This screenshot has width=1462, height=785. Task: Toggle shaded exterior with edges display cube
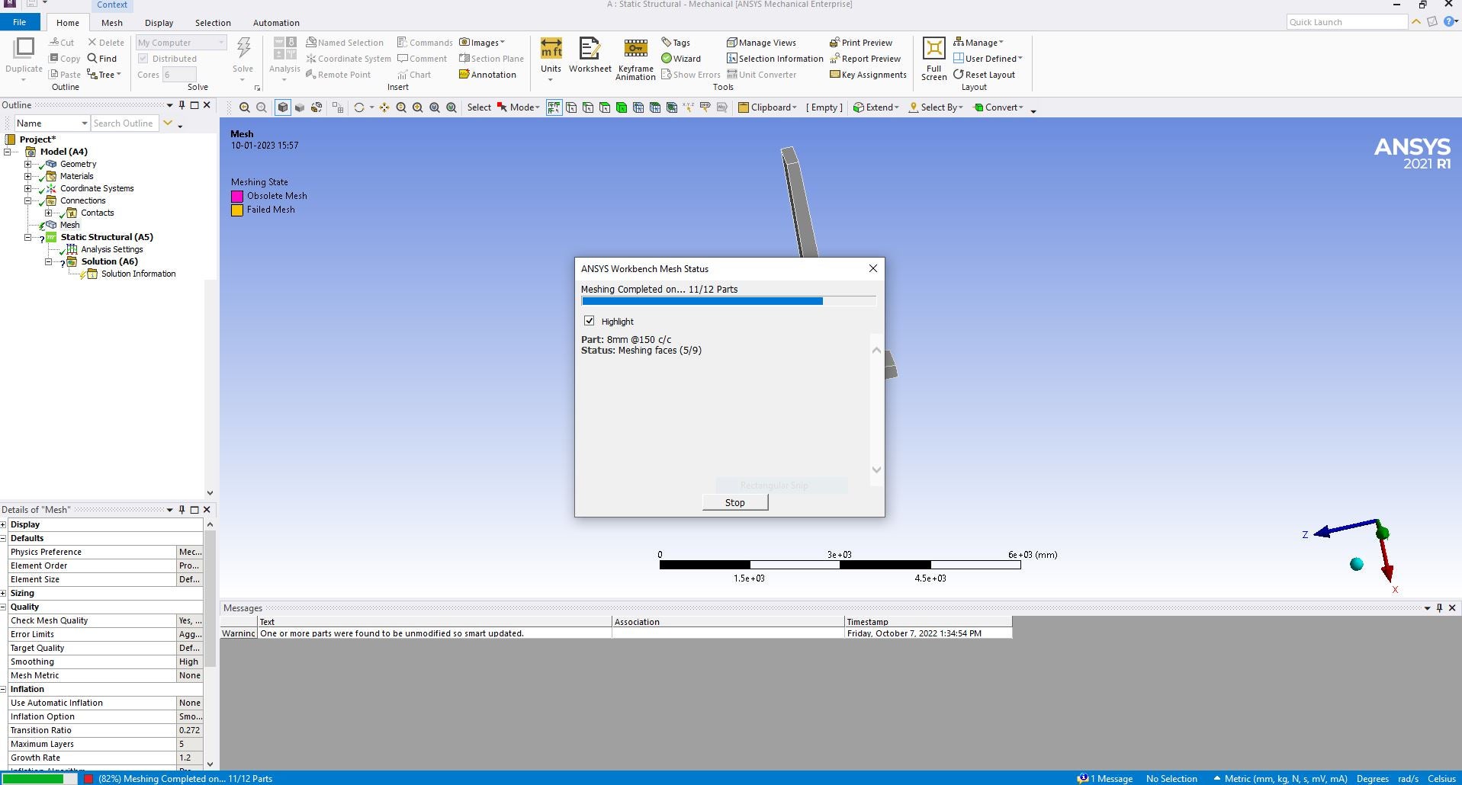pyautogui.click(x=283, y=107)
